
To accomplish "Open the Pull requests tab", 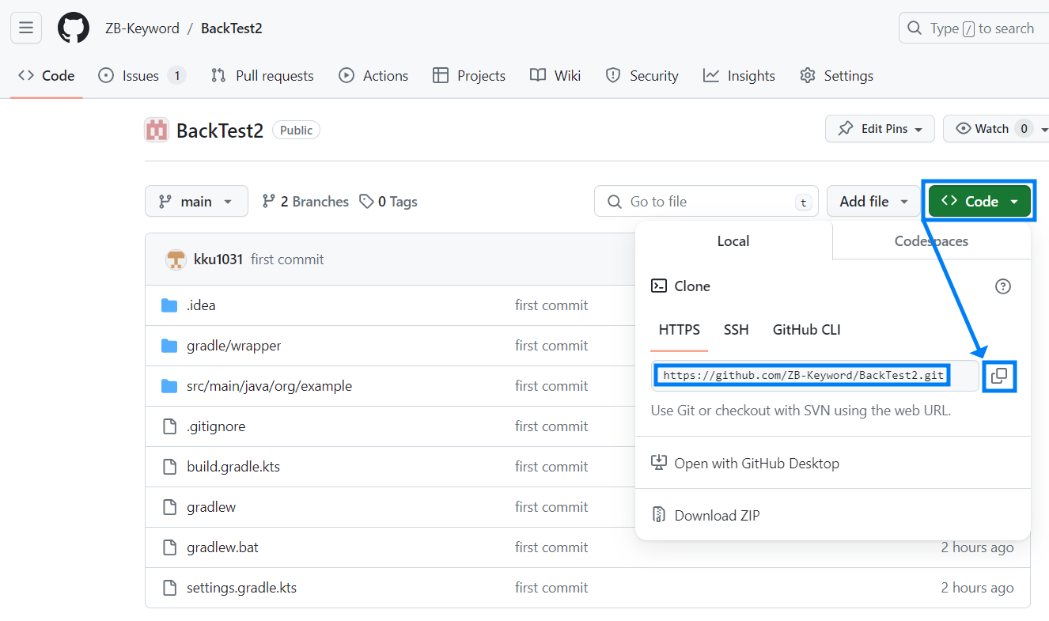I will (x=263, y=76).
